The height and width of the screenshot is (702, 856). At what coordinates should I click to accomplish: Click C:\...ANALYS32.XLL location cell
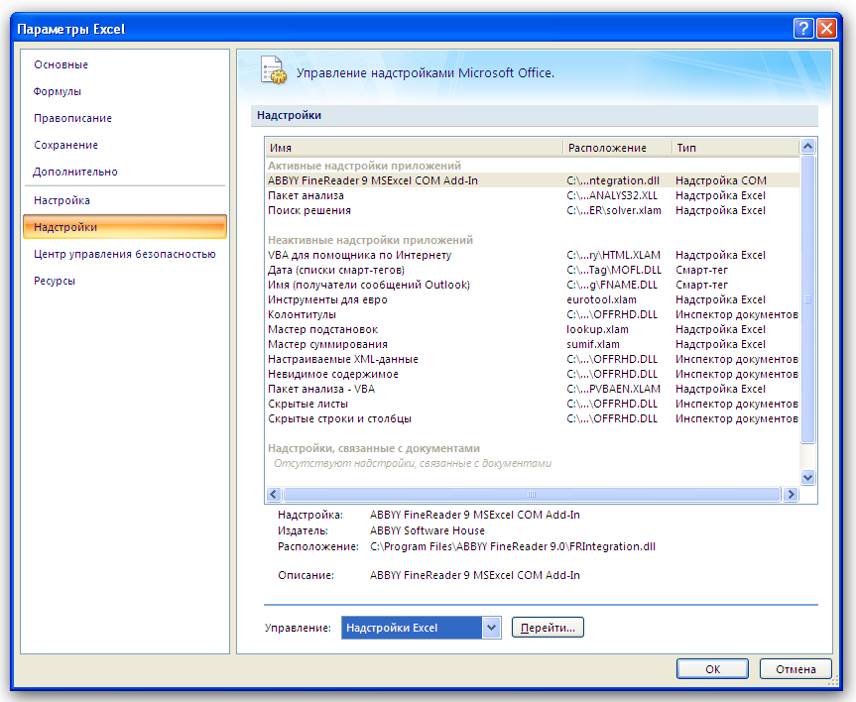tap(612, 195)
